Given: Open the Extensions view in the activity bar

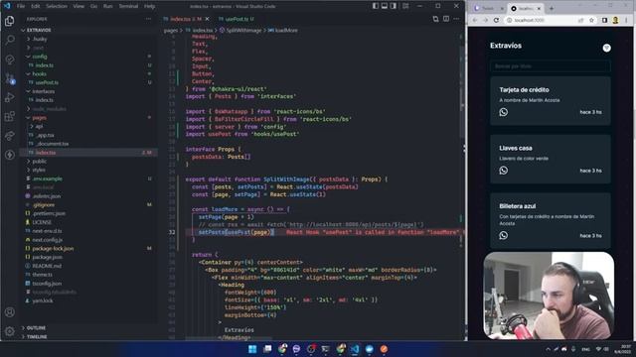Looking at the screenshot, I should (x=10, y=117).
